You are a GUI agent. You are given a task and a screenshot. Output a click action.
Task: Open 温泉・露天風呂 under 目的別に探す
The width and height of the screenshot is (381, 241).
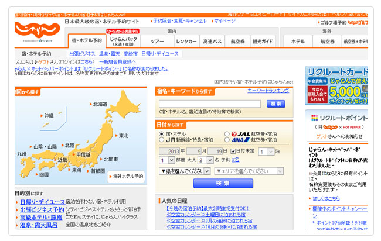point(39,225)
